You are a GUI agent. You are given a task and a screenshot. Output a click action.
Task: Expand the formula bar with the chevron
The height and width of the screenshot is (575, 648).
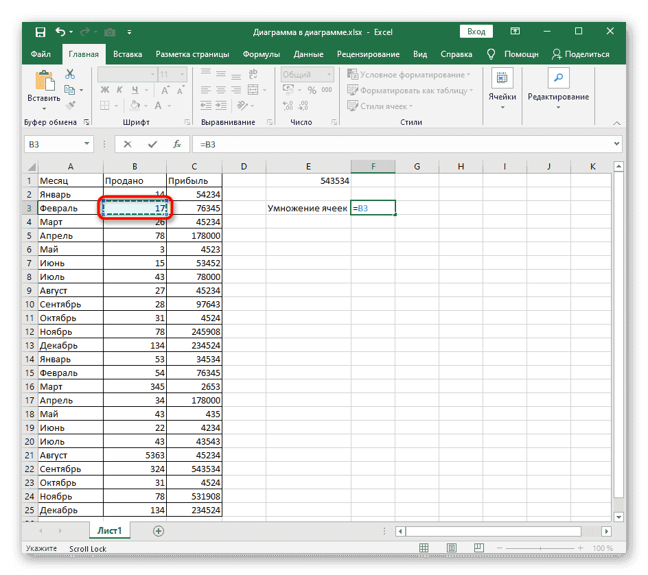616,144
